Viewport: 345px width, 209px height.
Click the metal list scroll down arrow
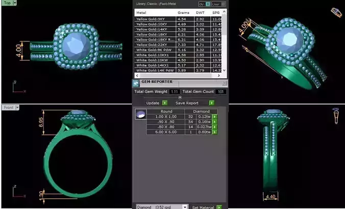pos(224,70)
